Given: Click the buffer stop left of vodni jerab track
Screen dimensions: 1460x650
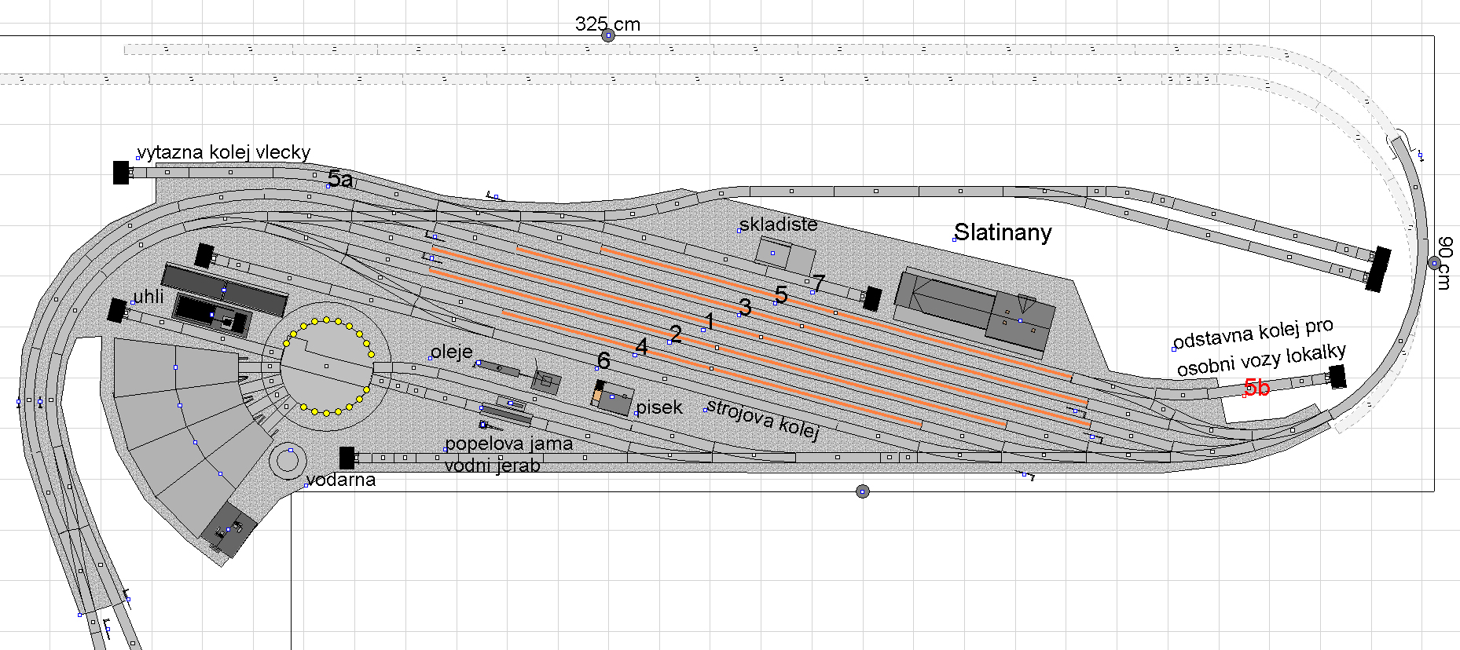Looking at the screenshot, I should point(347,458).
